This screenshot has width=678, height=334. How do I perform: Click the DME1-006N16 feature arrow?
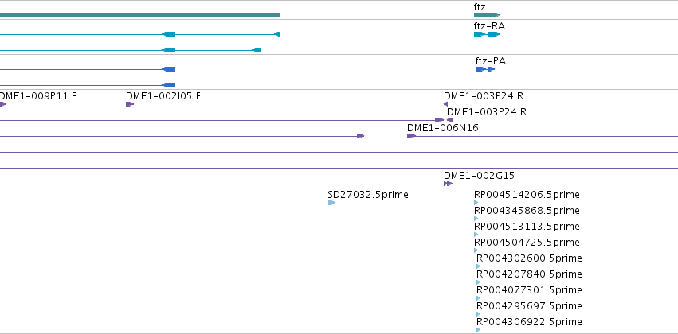(411, 136)
